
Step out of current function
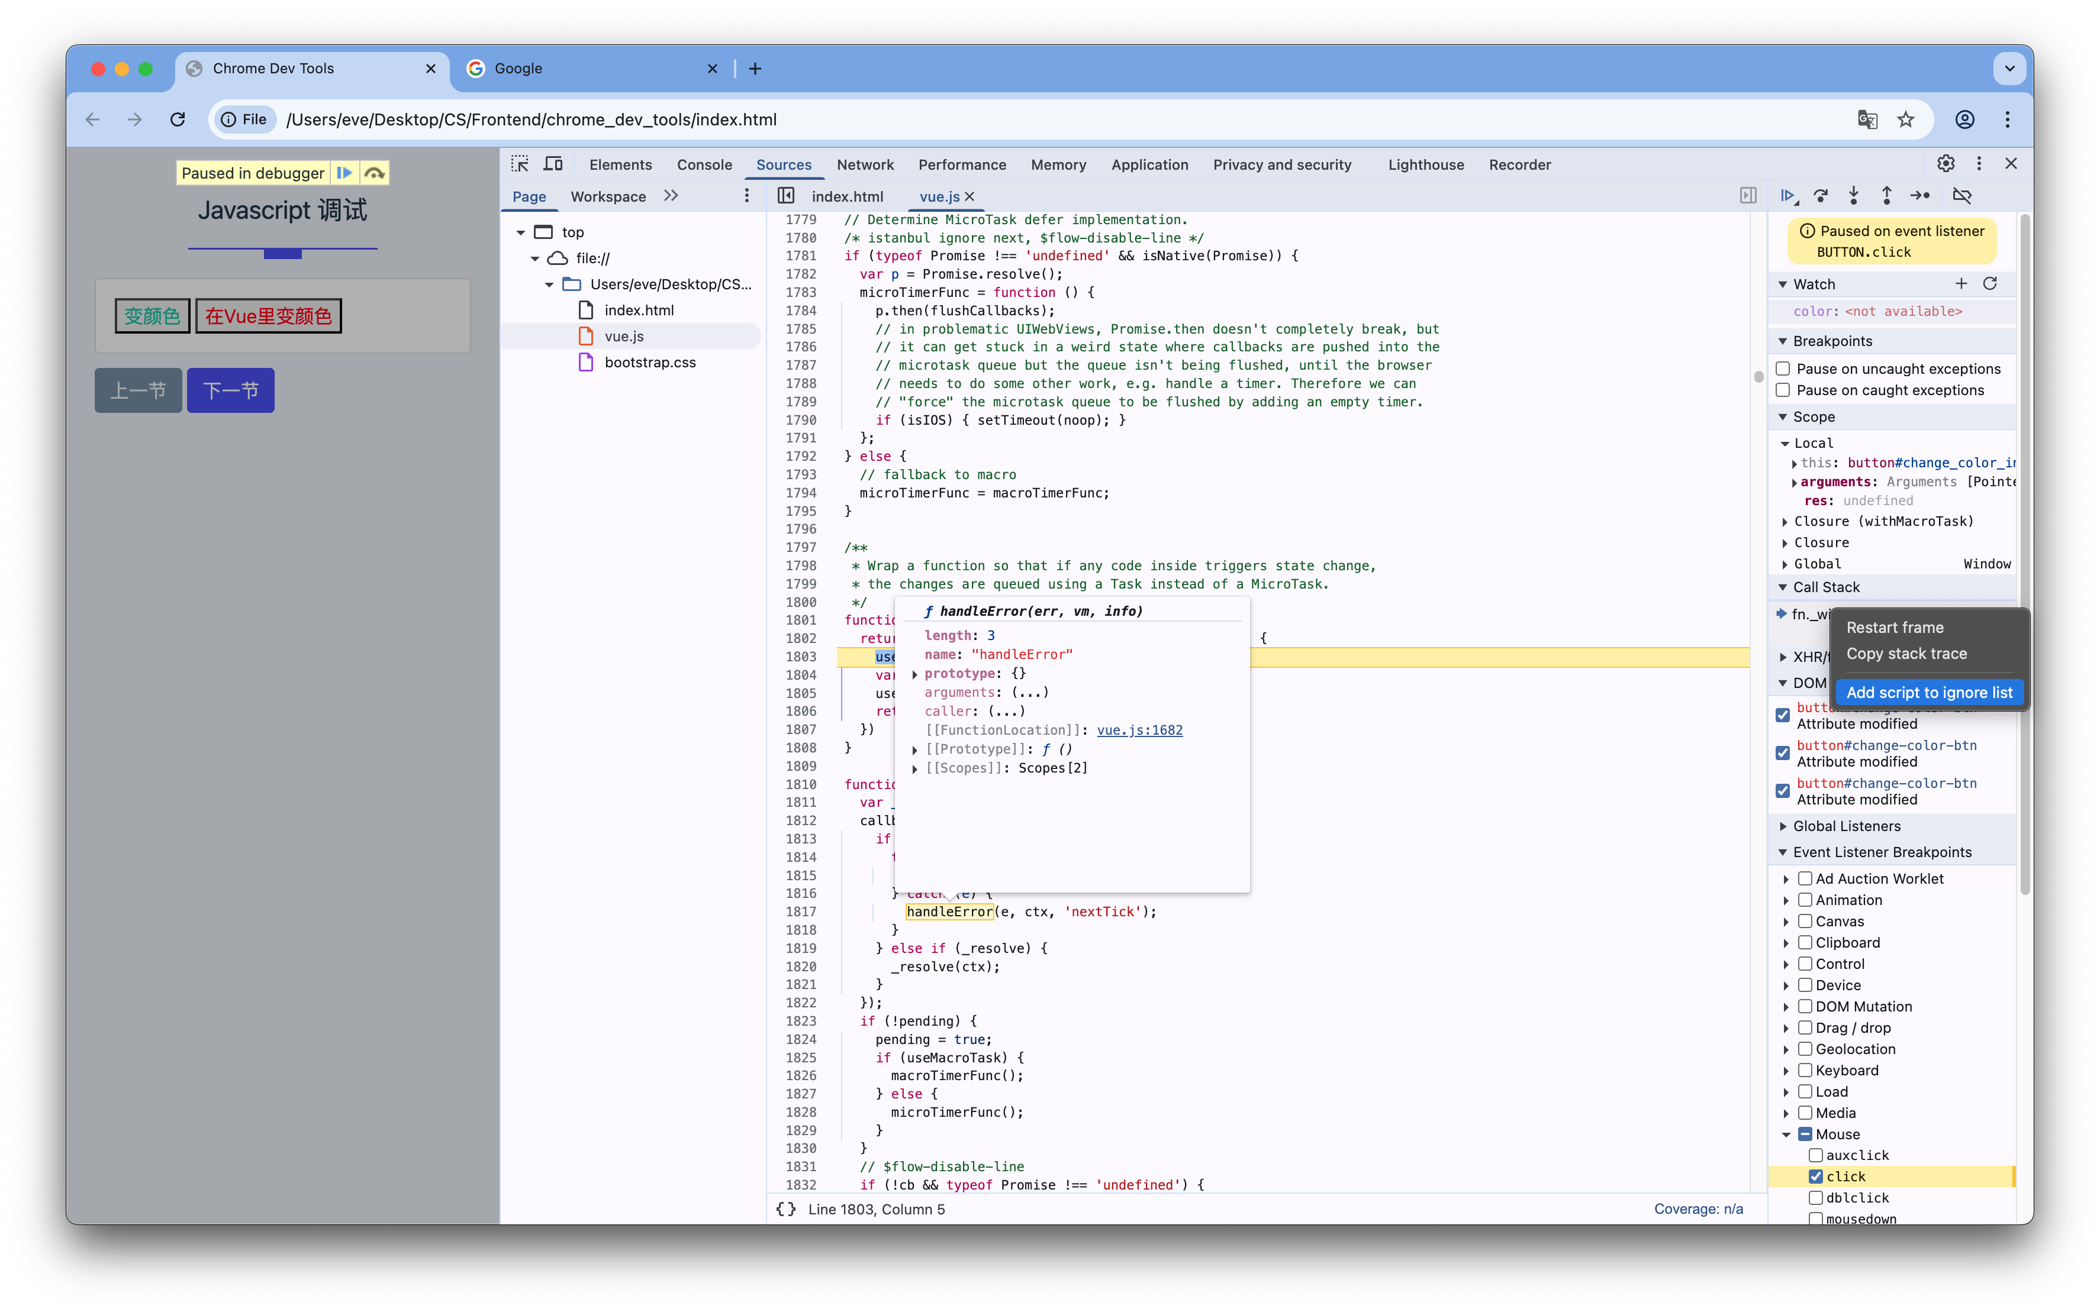(x=1888, y=195)
